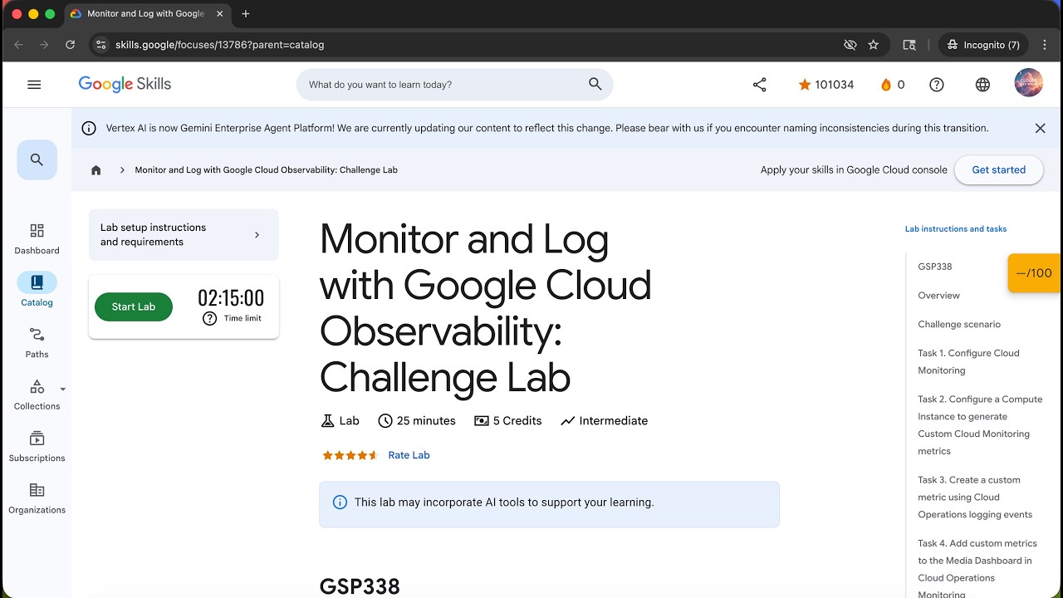Click the Rate Lab link
Screen dimensions: 1063x598
pos(409,455)
